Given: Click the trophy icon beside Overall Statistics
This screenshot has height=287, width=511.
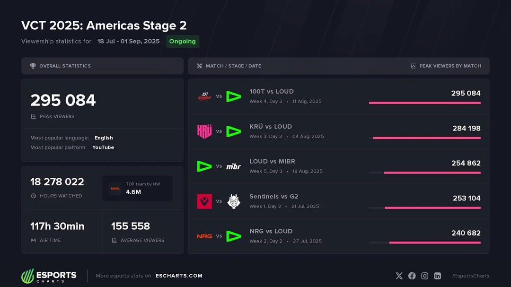Looking at the screenshot, I should coord(33,66).
